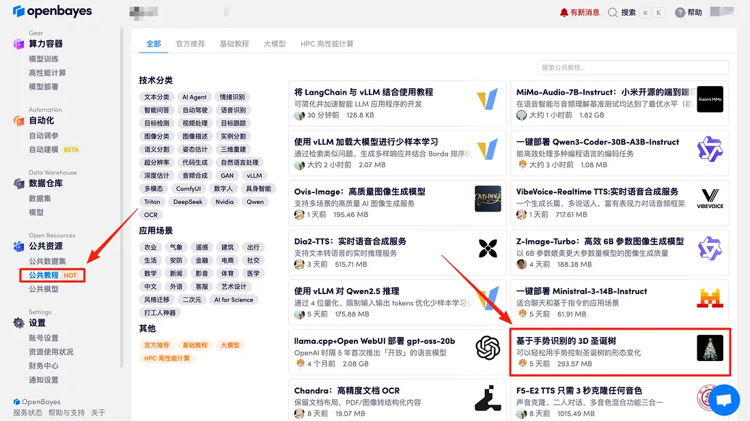Select the orange HPC 高性能计算 tag
Screen dimensions: 750x421
coord(167,358)
